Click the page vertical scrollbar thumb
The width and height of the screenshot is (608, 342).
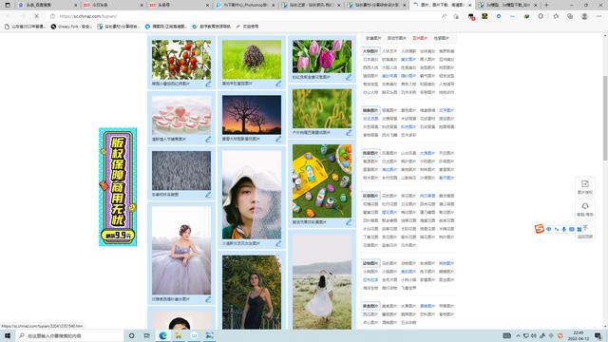[x=605, y=118]
